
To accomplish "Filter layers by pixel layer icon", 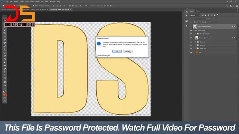I will tap(202, 15).
